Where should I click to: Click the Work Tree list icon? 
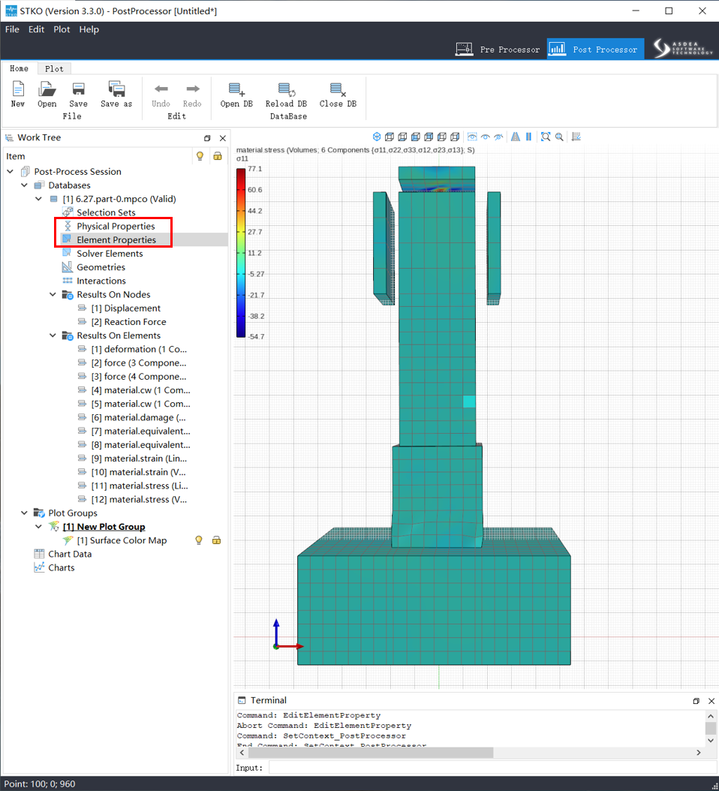click(x=9, y=138)
